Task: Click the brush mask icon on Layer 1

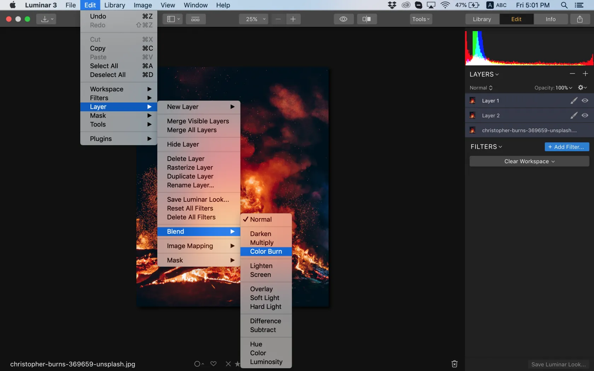Action: (x=574, y=101)
